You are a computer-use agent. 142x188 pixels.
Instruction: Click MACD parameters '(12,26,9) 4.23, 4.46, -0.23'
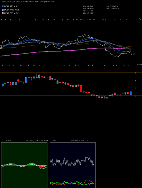tap(37, 141)
